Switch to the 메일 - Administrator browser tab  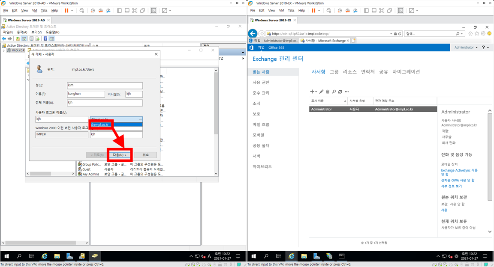click(273, 41)
